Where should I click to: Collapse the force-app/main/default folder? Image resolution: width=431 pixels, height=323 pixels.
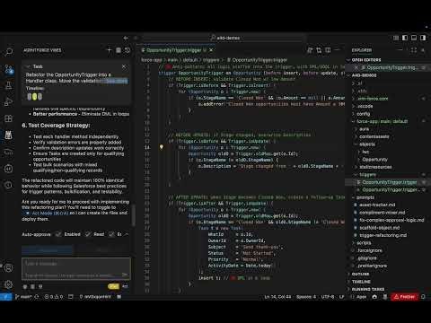coord(383,121)
